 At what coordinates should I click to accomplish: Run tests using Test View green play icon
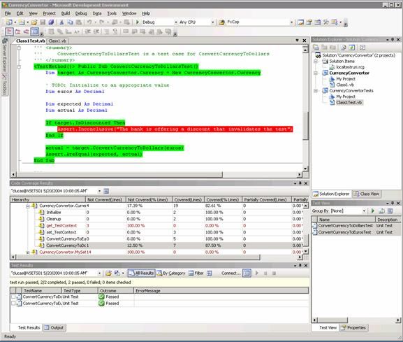pyautogui.click(x=373, y=211)
